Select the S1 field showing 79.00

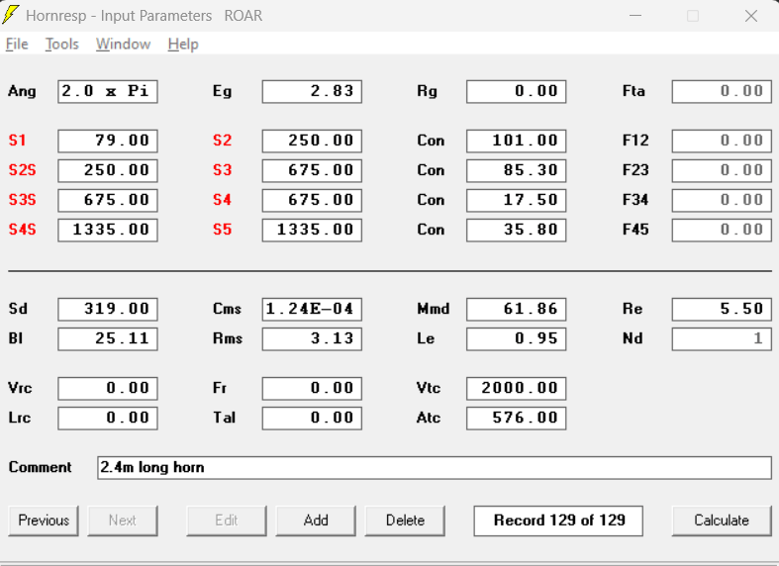(x=108, y=141)
